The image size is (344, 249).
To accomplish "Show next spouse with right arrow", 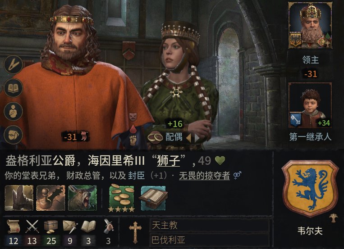I will pyautogui.click(x=197, y=138).
